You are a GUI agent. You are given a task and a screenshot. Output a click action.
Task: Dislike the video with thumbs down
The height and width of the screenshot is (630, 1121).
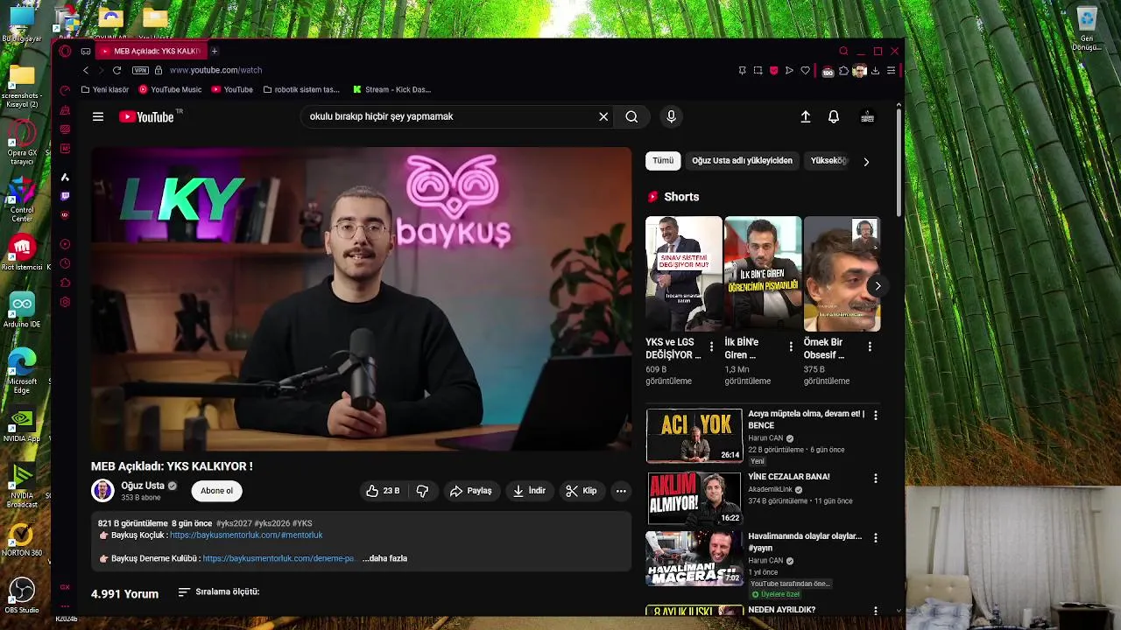pyautogui.click(x=422, y=491)
